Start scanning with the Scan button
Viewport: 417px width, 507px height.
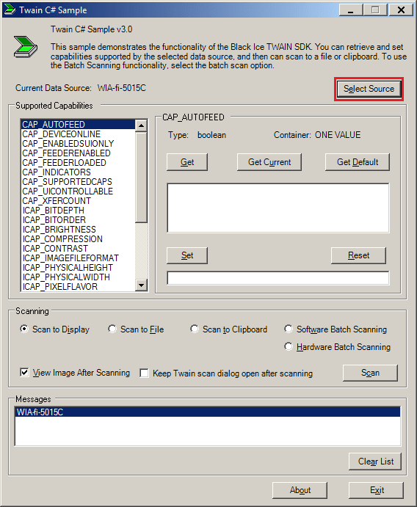370,373
